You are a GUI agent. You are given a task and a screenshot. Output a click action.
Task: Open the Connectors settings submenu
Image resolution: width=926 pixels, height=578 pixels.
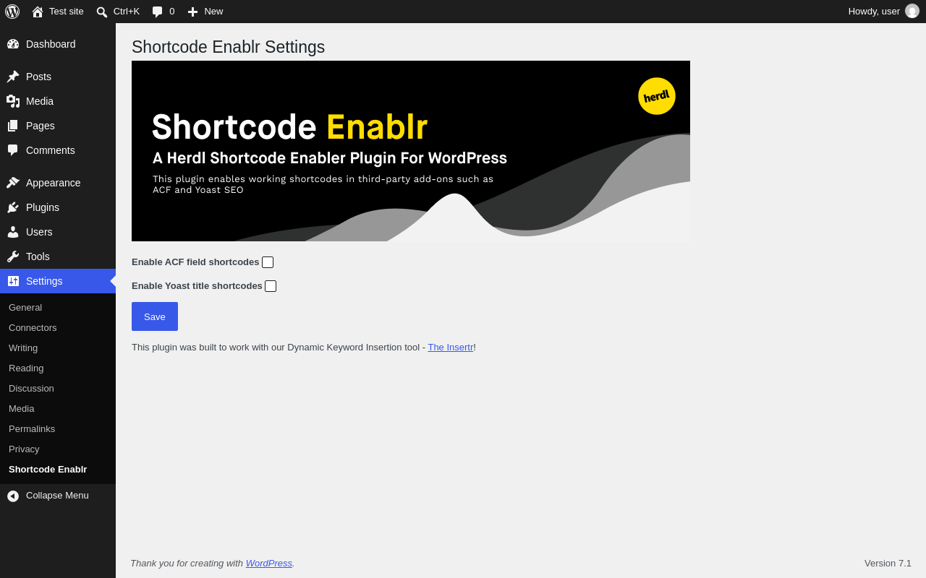point(33,327)
